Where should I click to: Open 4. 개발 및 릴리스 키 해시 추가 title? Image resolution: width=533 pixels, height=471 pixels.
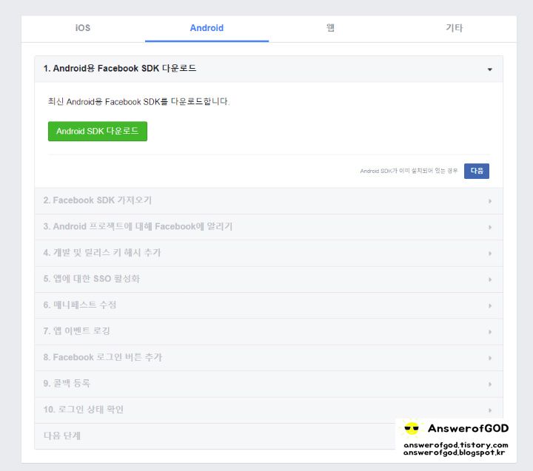pyautogui.click(x=102, y=253)
